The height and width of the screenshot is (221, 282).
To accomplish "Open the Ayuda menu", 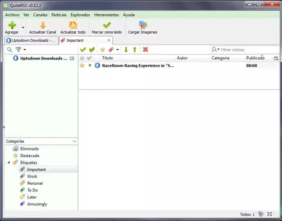I will point(129,15).
